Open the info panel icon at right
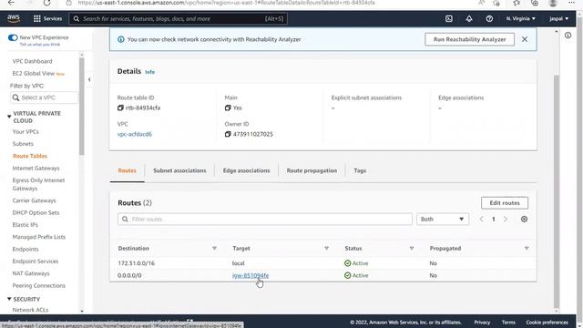The image size is (583, 328). 568,36
